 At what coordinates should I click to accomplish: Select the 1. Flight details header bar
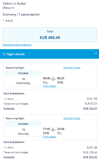49,54
